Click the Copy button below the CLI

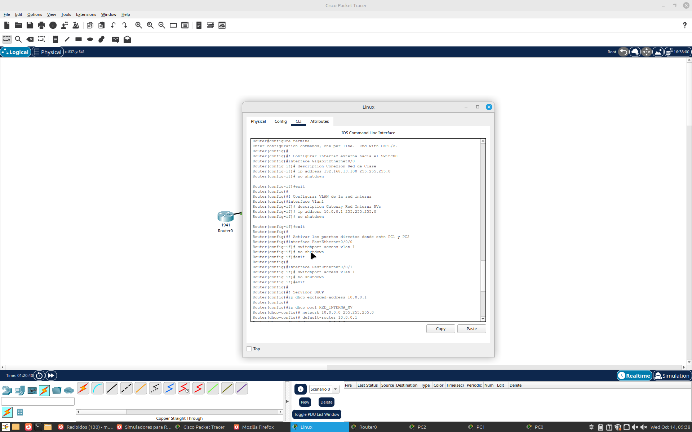[440, 329]
